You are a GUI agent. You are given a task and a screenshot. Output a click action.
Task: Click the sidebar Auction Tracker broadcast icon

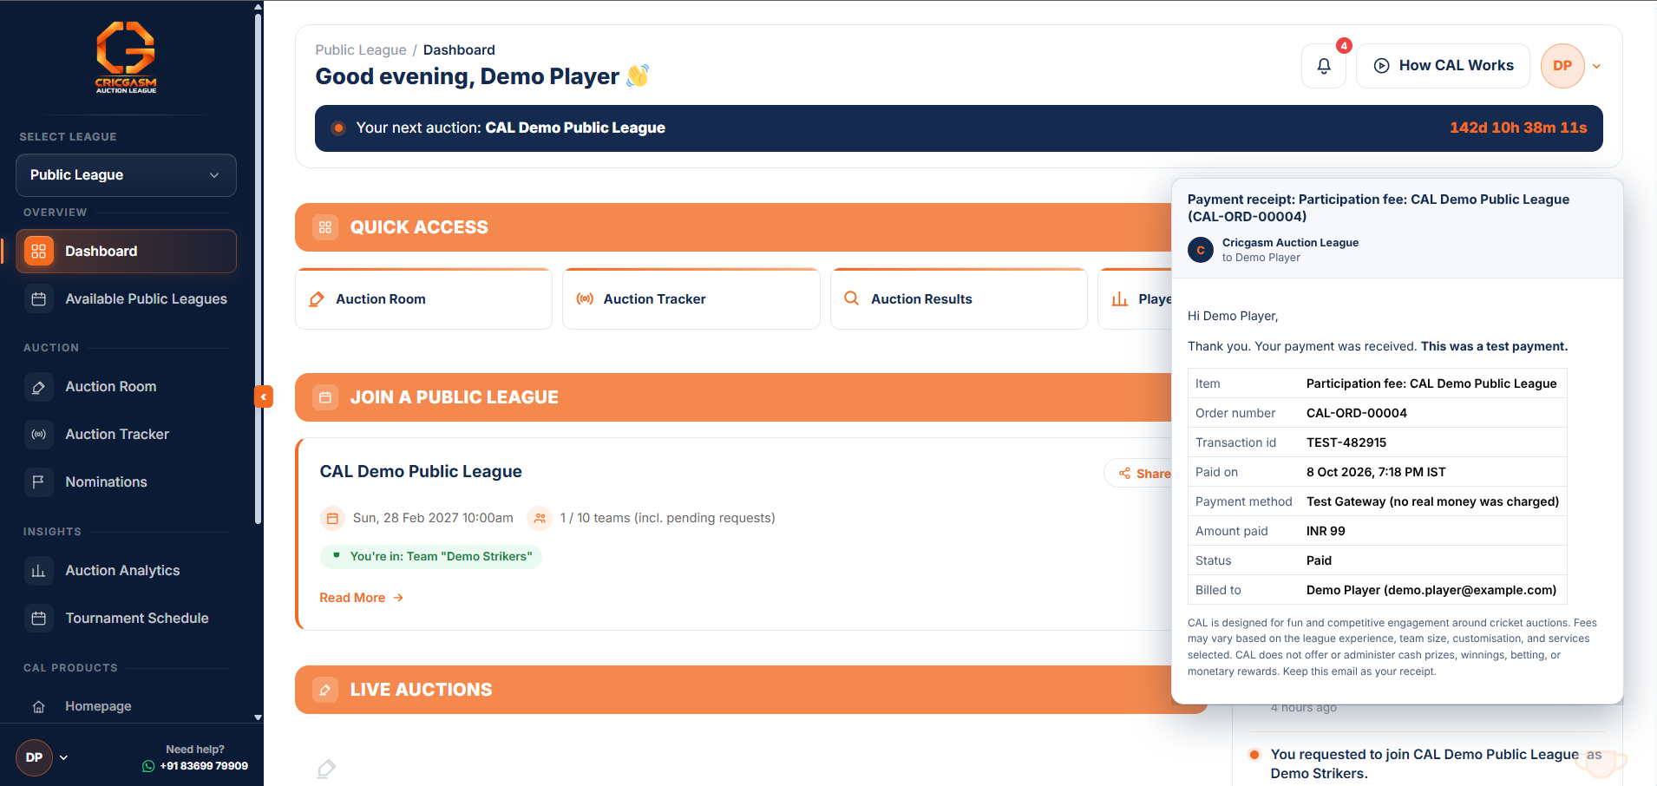pyautogui.click(x=38, y=435)
